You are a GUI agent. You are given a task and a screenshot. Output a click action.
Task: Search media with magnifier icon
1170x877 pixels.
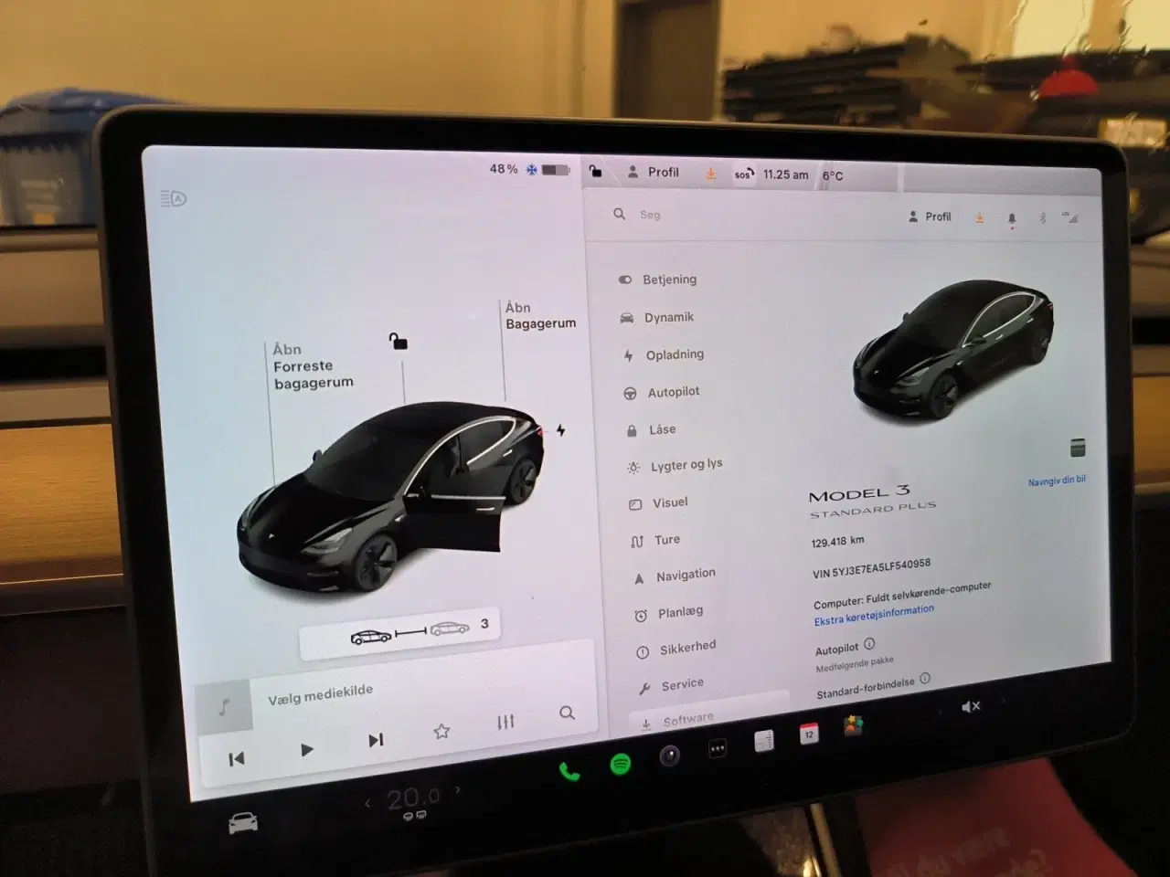[x=567, y=713]
